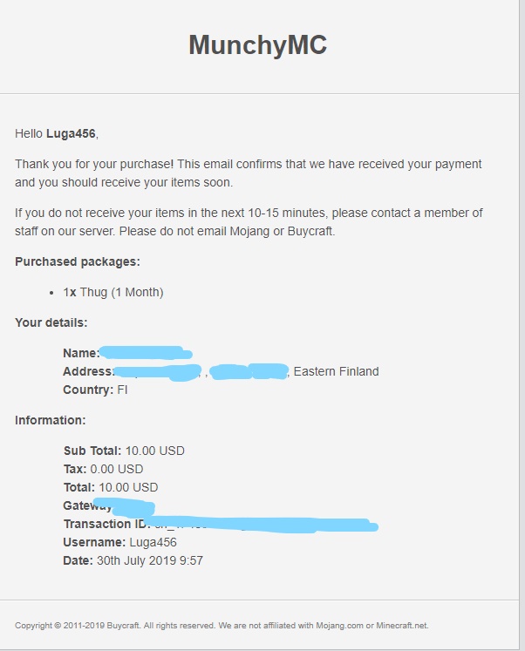The height and width of the screenshot is (651, 525).
Task: Select the 'Your details:' heading
Action: (x=51, y=322)
